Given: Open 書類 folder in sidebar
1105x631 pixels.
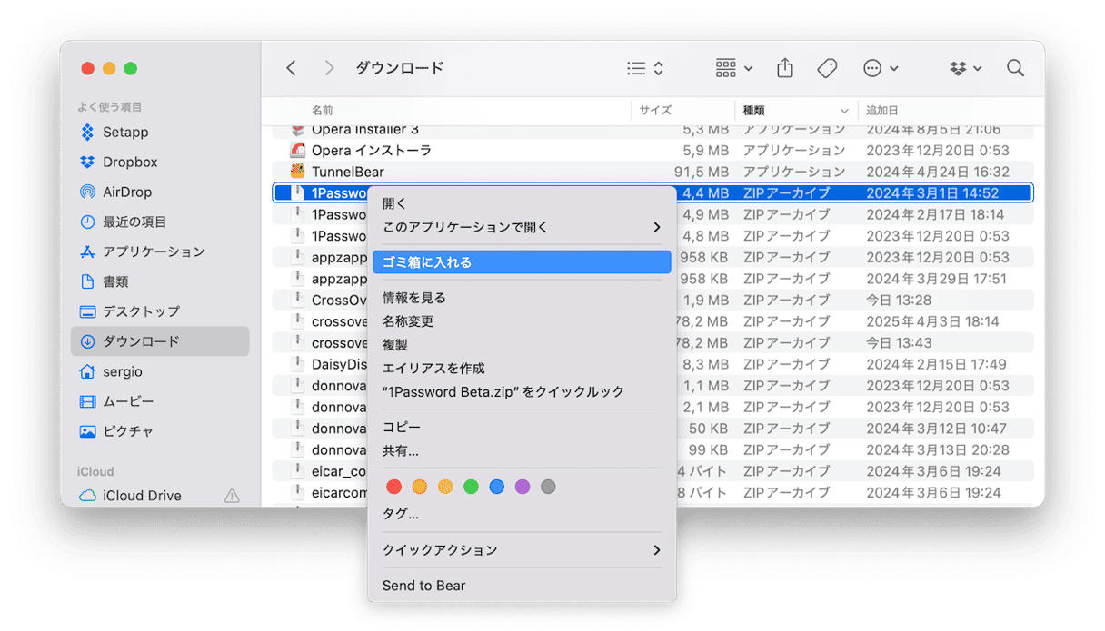Looking at the screenshot, I should (115, 282).
